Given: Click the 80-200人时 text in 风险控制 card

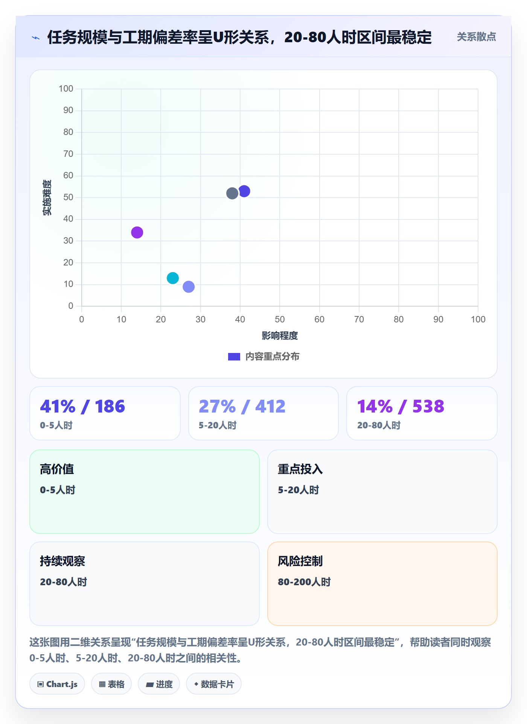Looking at the screenshot, I should [x=304, y=582].
